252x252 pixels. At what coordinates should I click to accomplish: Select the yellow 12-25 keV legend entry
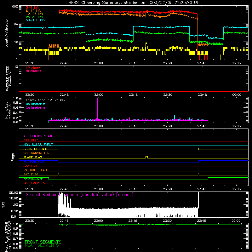[x=35, y=14]
